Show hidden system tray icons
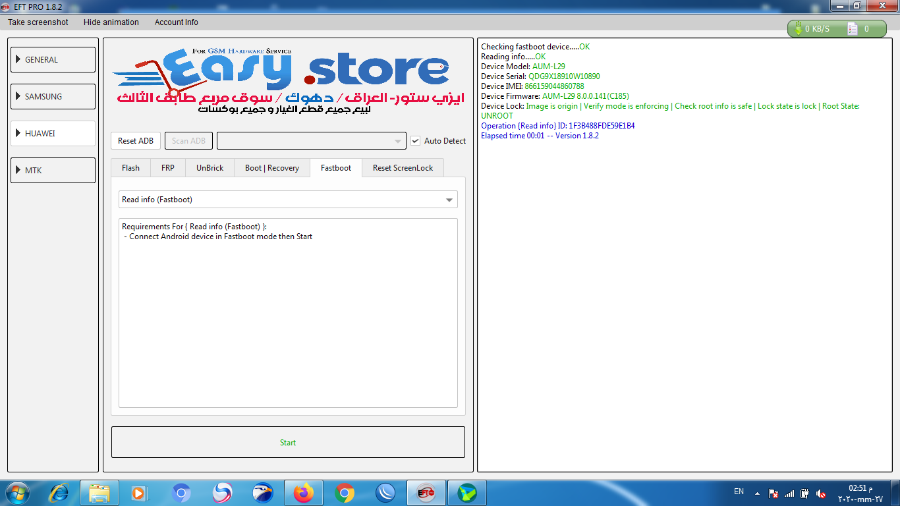The height and width of the screenshot is (506, 900). (x=757, y=493)
